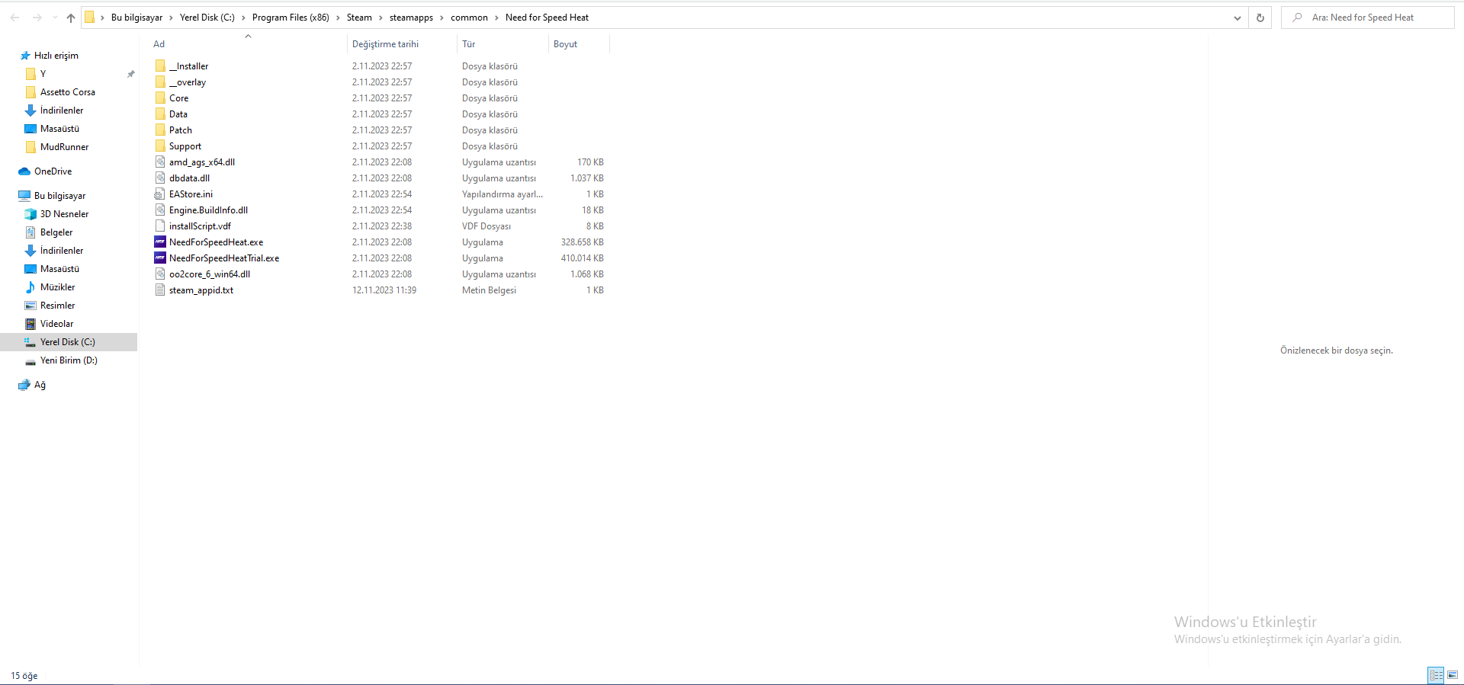Go back with the back arrow
The image size is (1464, 685).
(x=14, y=18)
